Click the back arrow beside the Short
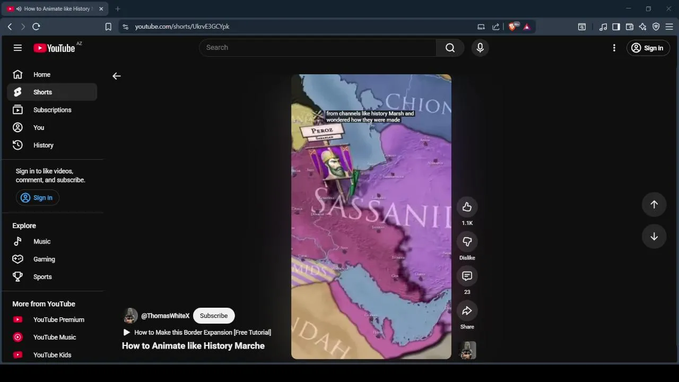This screenshot has width=679, height=382. click(117, 76)
